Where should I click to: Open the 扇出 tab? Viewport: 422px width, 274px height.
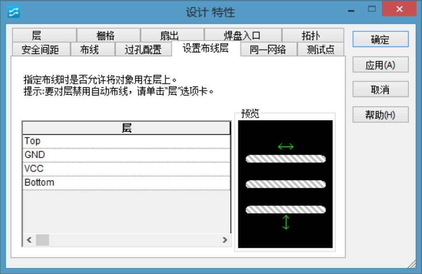(172, 35)
